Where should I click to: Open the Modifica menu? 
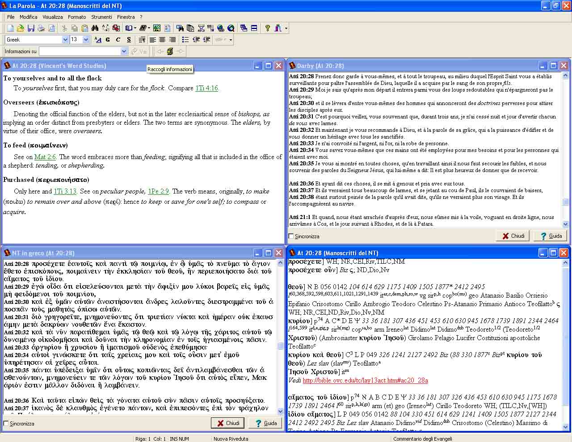(x=28, y=17)
